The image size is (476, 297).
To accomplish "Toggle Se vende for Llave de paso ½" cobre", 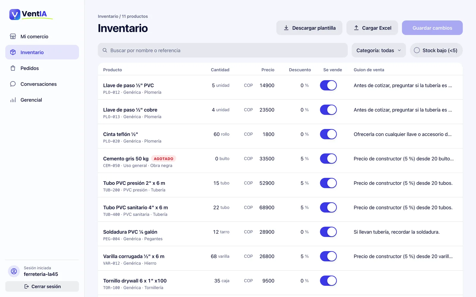I will point(328,110).
